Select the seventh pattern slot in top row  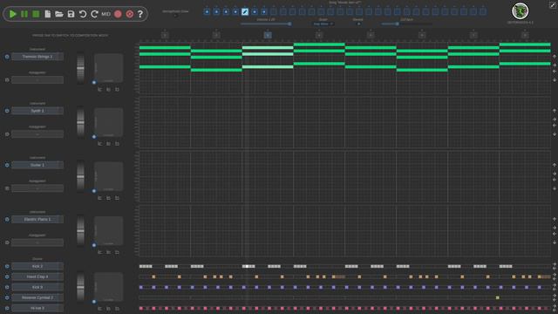[x=264, y=11]
